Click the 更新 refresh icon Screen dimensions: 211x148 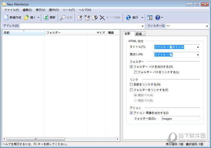46,18
